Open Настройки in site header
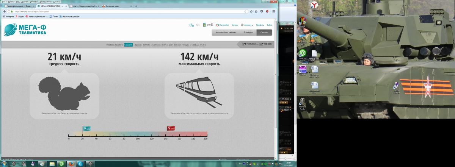Image resolution: width=455 pixels, height=167 pixels. (222, 25)
